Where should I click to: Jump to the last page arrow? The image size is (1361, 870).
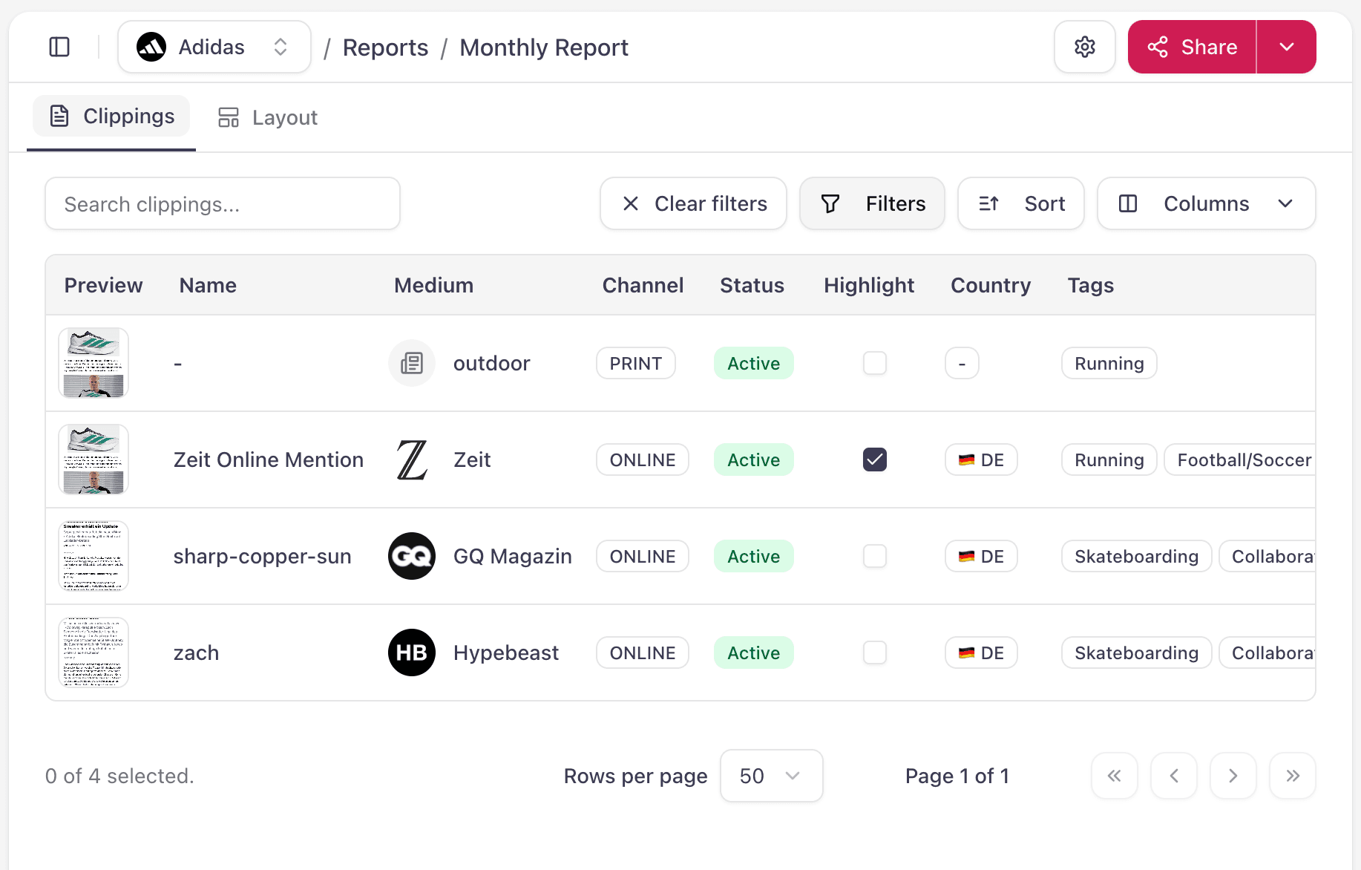click(x=1292, y=776)
